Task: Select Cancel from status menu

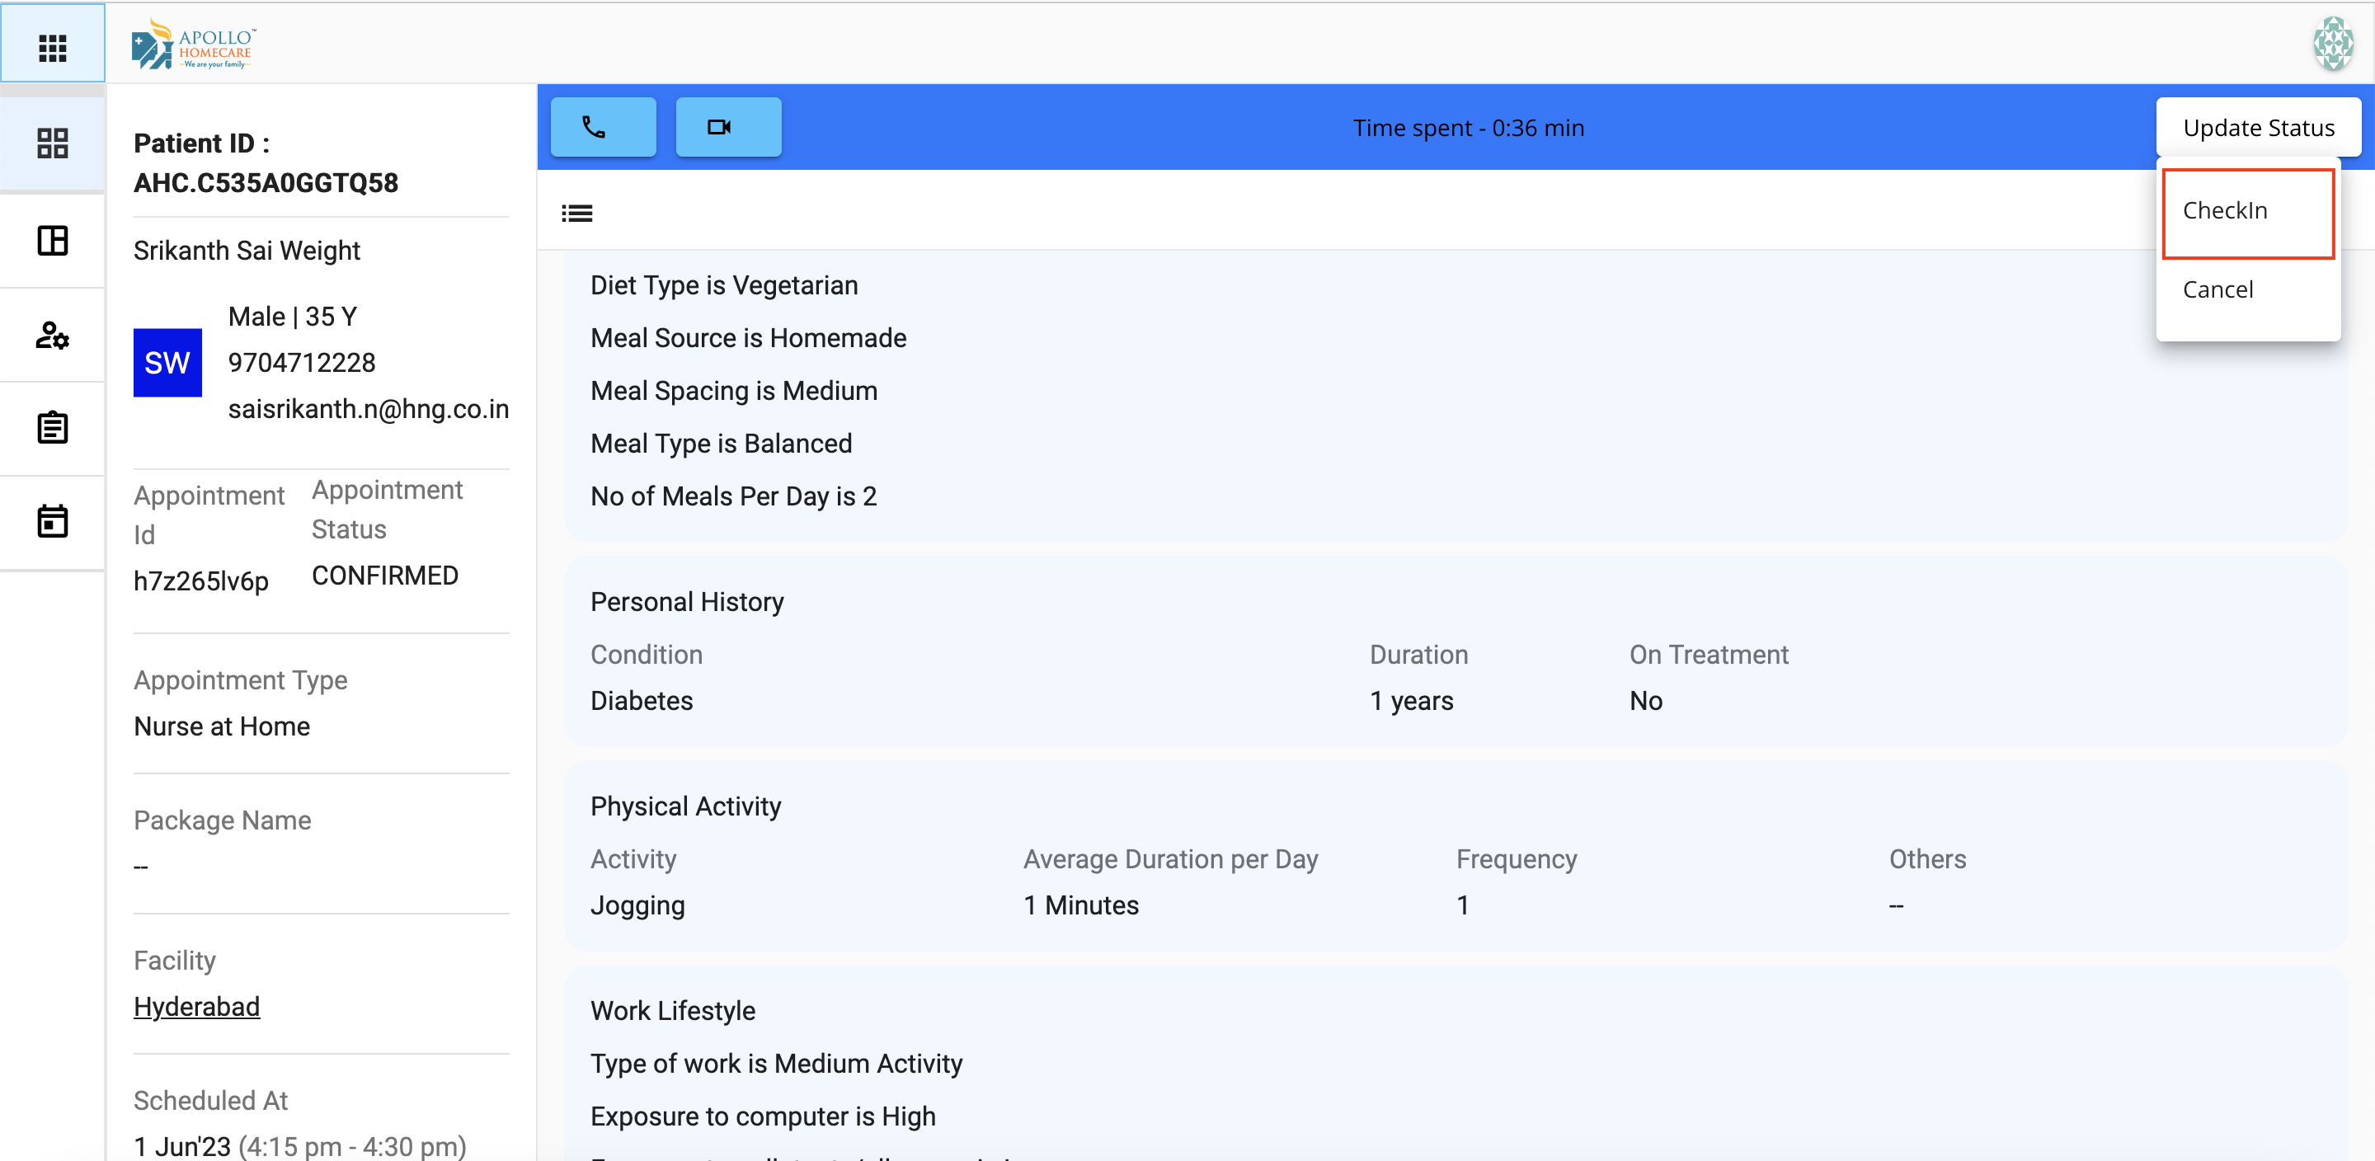Action: (x=2217, y=290)
